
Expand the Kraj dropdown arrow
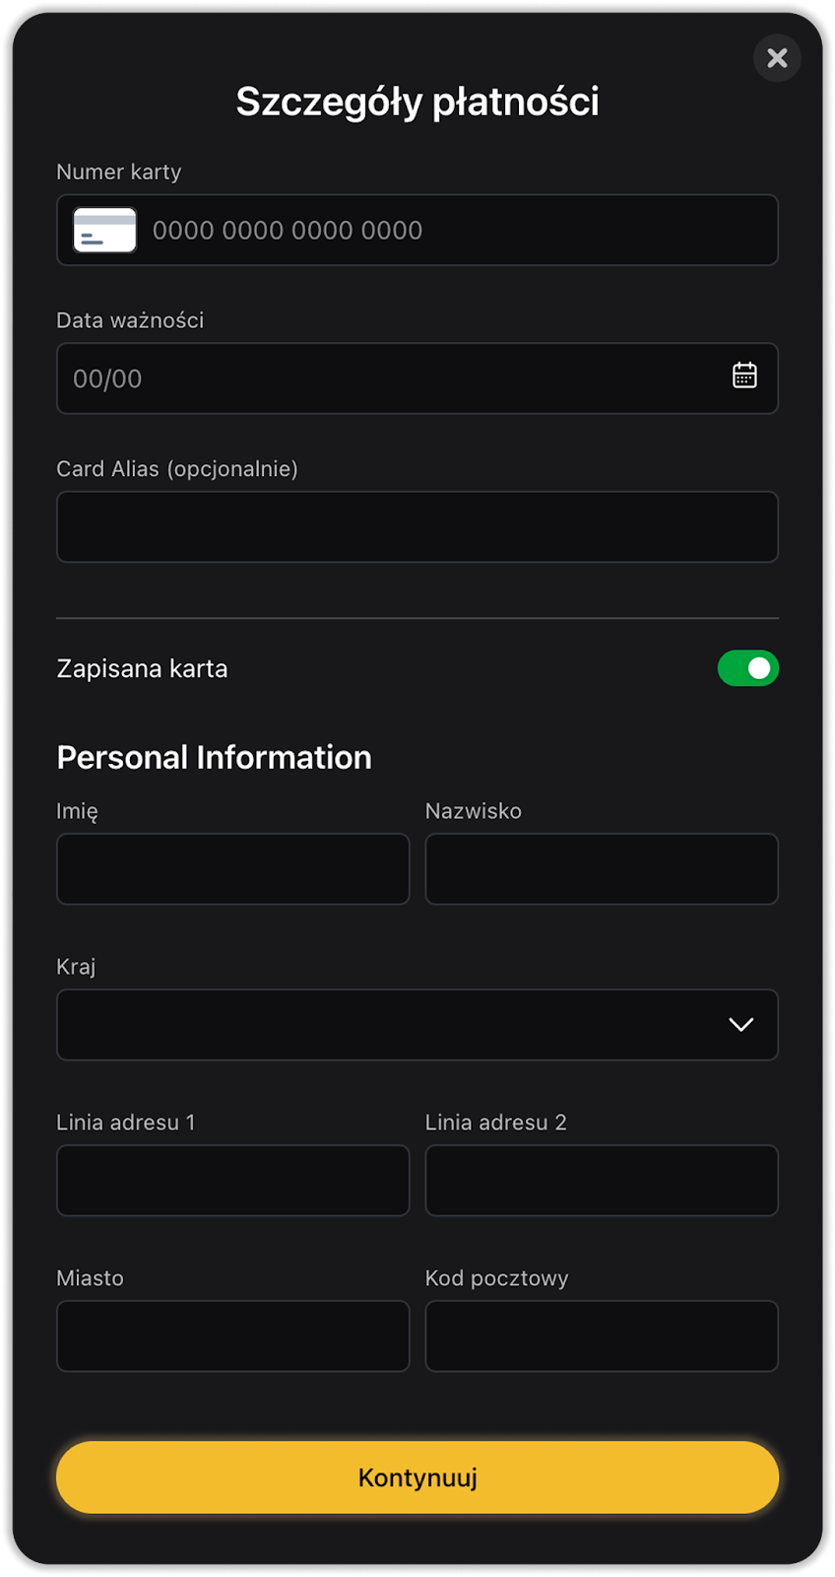pos(740,1025)
